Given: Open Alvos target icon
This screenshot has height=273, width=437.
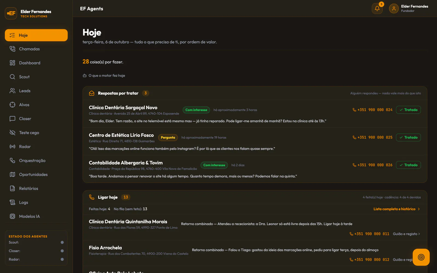Looking at the screenshot, I should 12,105.
